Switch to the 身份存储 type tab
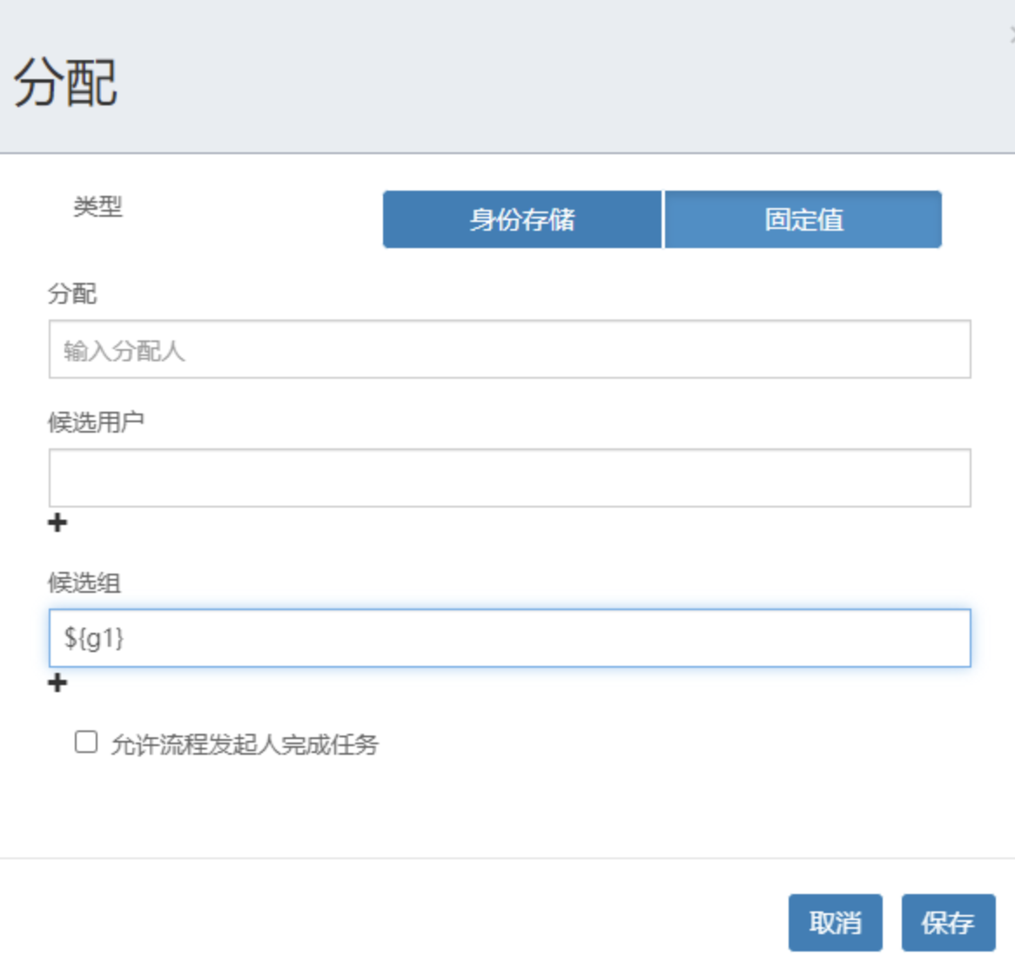The image size is (1015, 975). click(522, 219)
